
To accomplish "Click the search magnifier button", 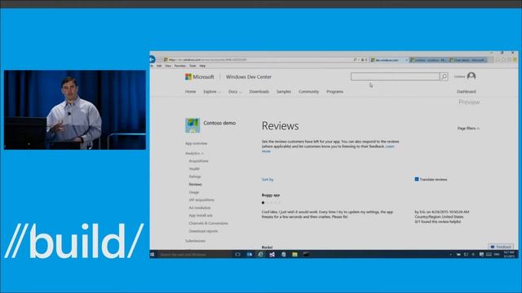I will pos(444,77).
